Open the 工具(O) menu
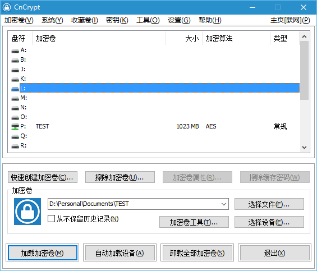The image size is (317, 271). coord(148,20)
